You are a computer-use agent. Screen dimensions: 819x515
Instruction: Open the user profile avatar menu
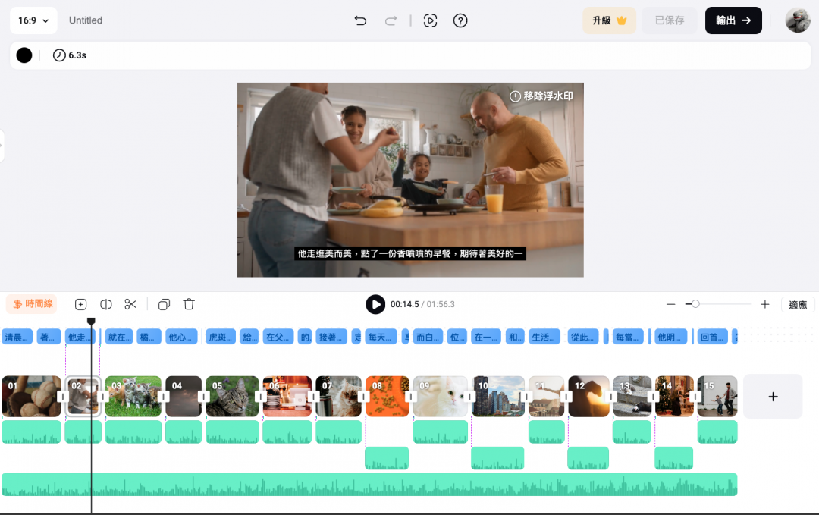tap(797, 20)
